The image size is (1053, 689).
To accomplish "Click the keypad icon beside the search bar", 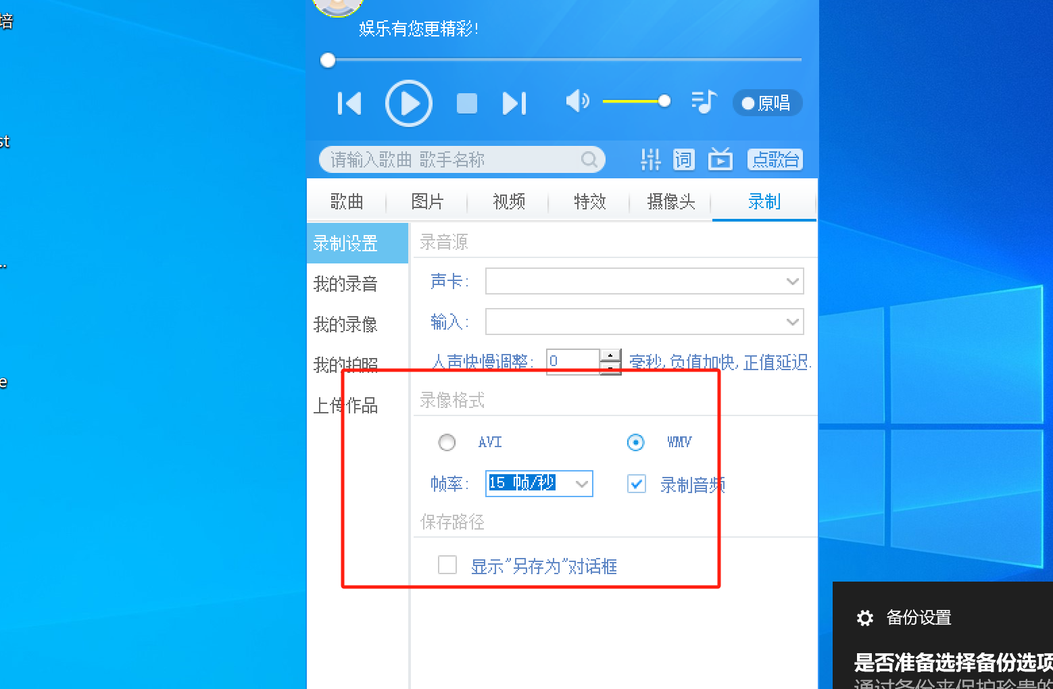I will pos(650,159).
